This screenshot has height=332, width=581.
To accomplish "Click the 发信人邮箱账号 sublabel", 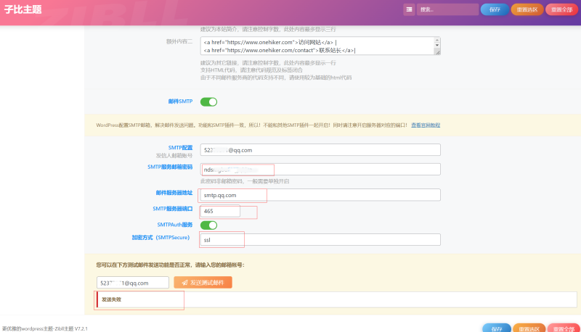I will click(x=174, y=156).
